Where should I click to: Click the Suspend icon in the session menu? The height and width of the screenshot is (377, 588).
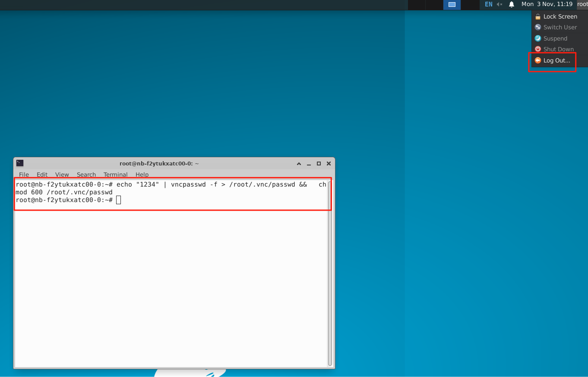(x=537, y=38)
